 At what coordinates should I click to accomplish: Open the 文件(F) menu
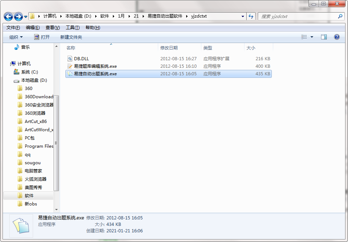click(x=13, y=28)
